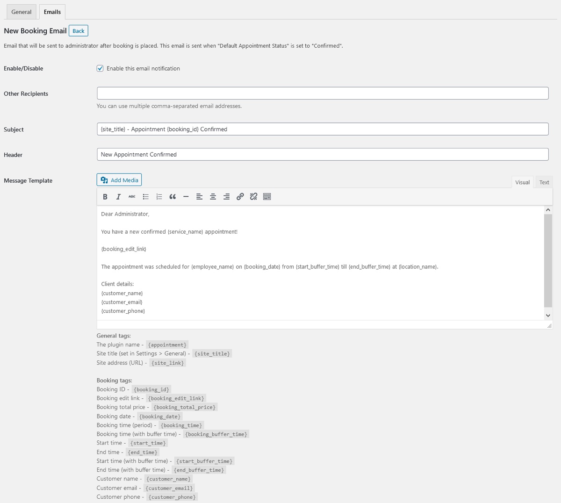Align text center
The width and height of the screenshot is (561, 503).
(x=213, y=197)
